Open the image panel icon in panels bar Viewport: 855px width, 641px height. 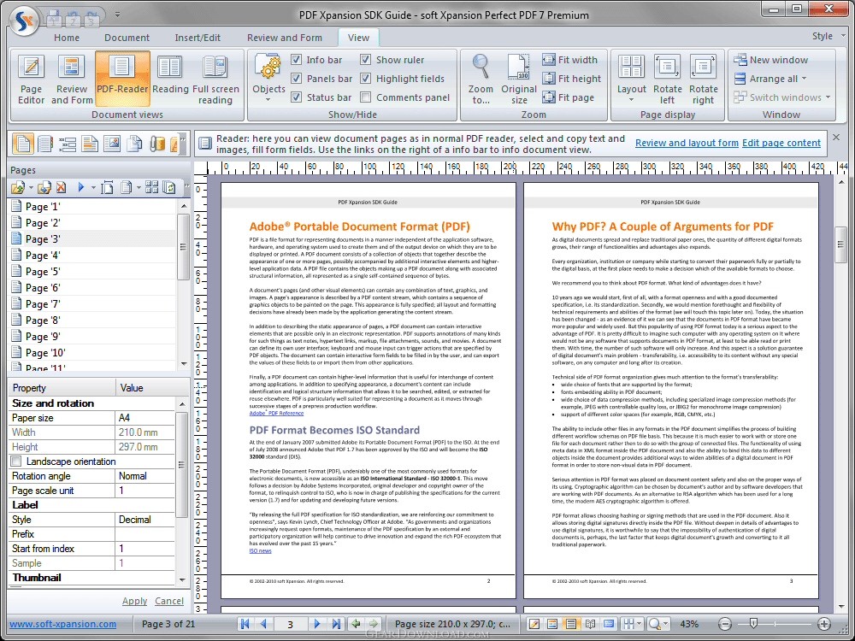click(x=112, y=144)
